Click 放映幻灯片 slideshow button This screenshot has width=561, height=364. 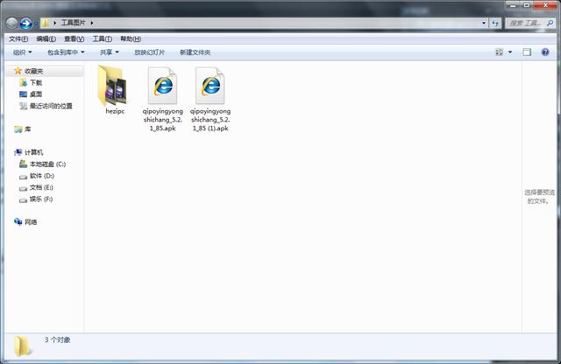(x=149, y=52)
